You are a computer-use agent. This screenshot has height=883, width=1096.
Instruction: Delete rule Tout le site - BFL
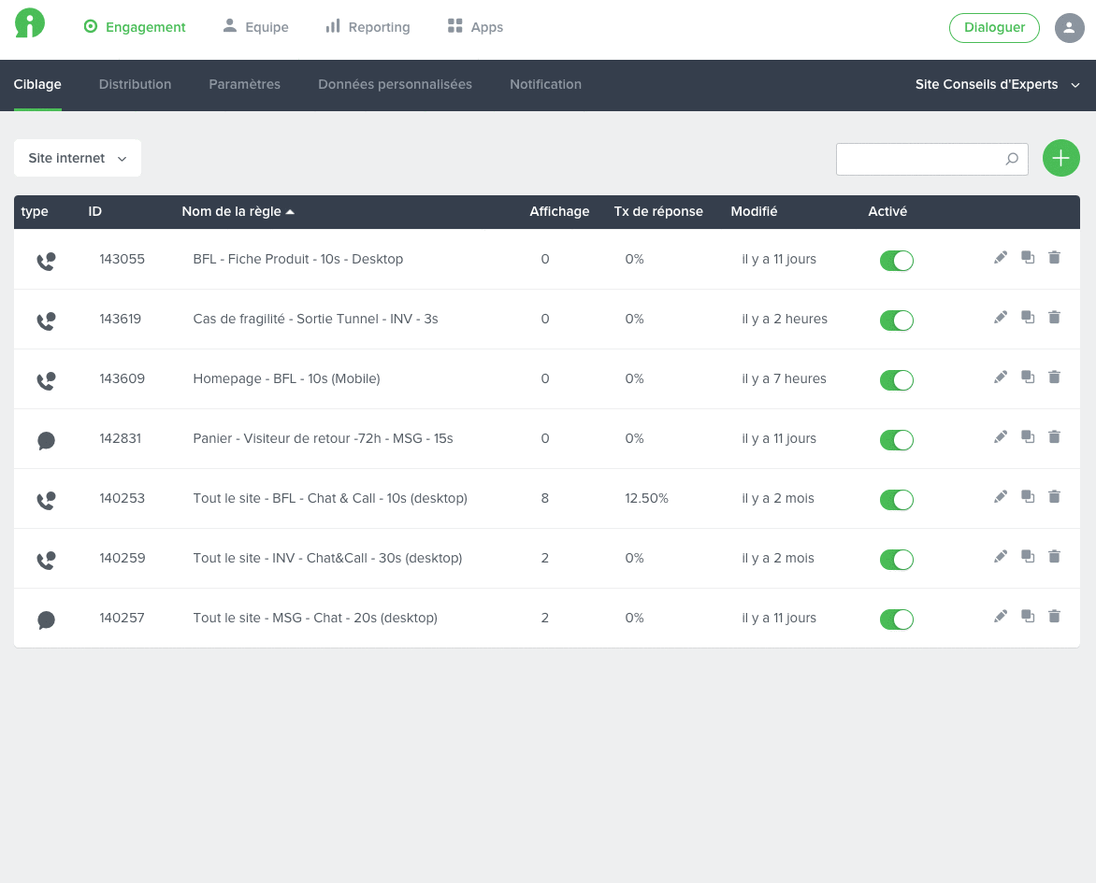point(1054,497)
